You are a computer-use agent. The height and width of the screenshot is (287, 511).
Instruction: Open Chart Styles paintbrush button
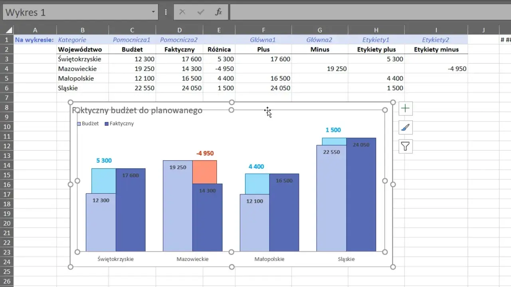406,128
